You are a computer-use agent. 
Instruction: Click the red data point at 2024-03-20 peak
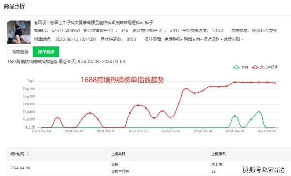(x=138, y=105)
